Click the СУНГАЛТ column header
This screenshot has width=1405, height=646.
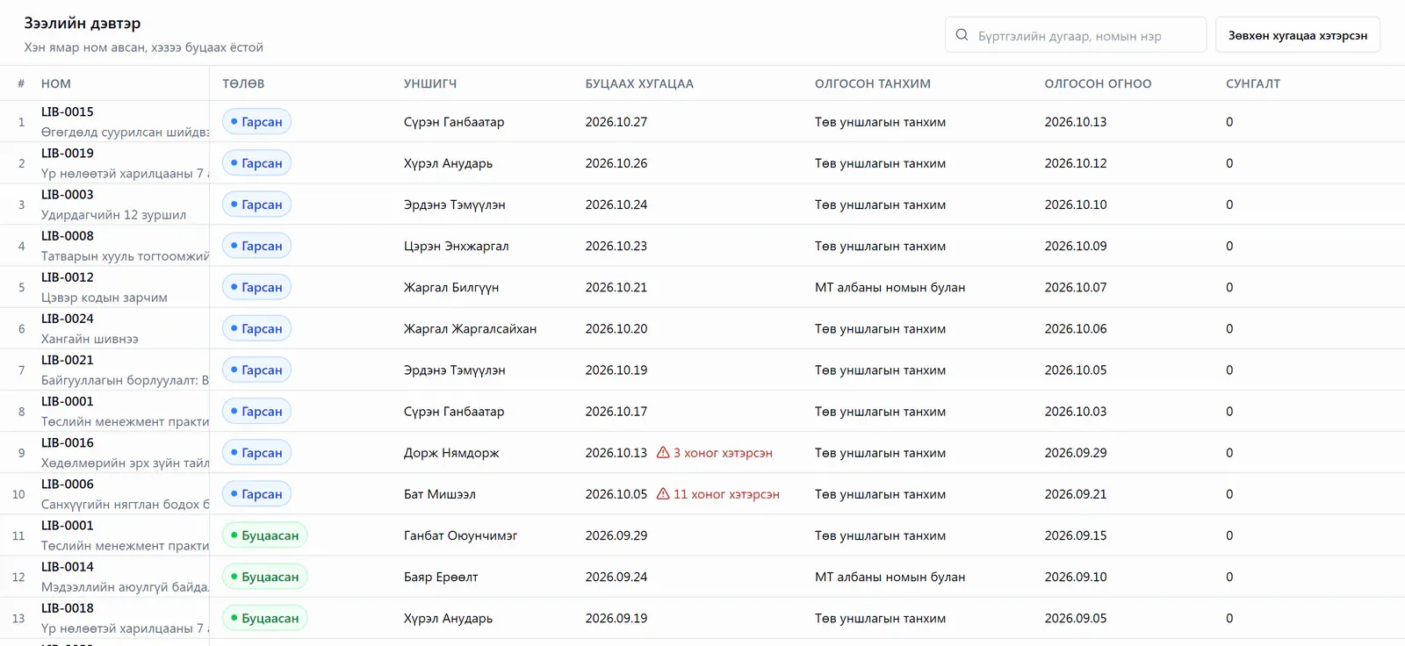point(1253,83)
